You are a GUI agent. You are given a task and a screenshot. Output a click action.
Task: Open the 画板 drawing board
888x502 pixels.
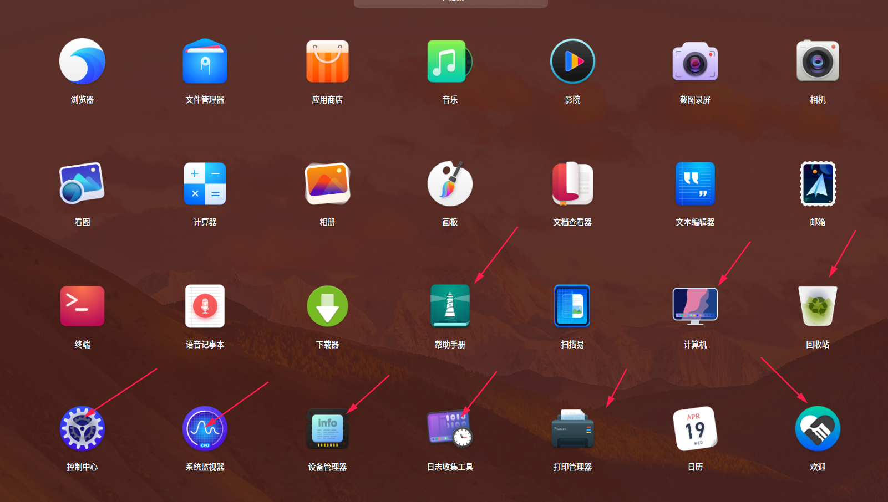click(x=449, y=183)
